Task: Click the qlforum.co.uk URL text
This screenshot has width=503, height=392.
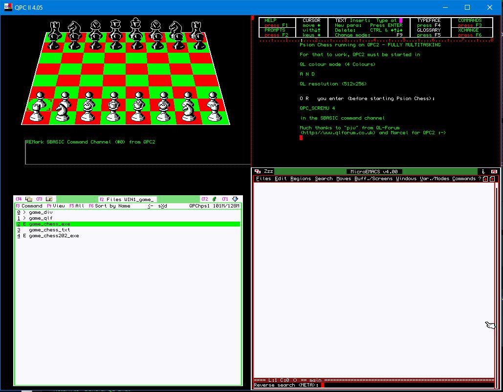Action: 338,133
